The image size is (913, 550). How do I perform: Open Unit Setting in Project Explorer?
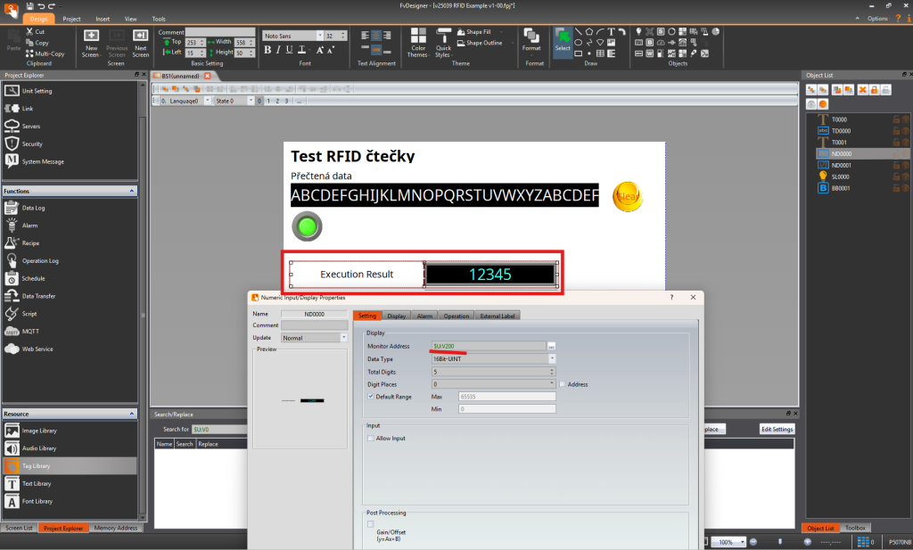[x=36, y=91]
